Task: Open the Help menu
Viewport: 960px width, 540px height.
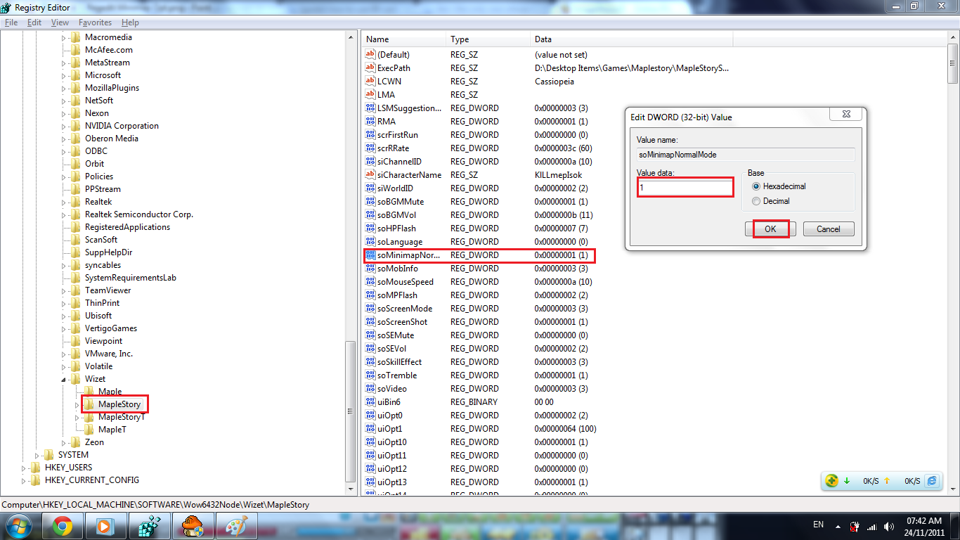Action: 130,22
